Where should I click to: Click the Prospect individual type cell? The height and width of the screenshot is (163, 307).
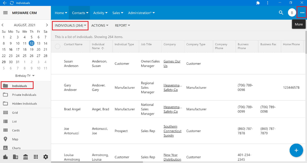point(121,131)
